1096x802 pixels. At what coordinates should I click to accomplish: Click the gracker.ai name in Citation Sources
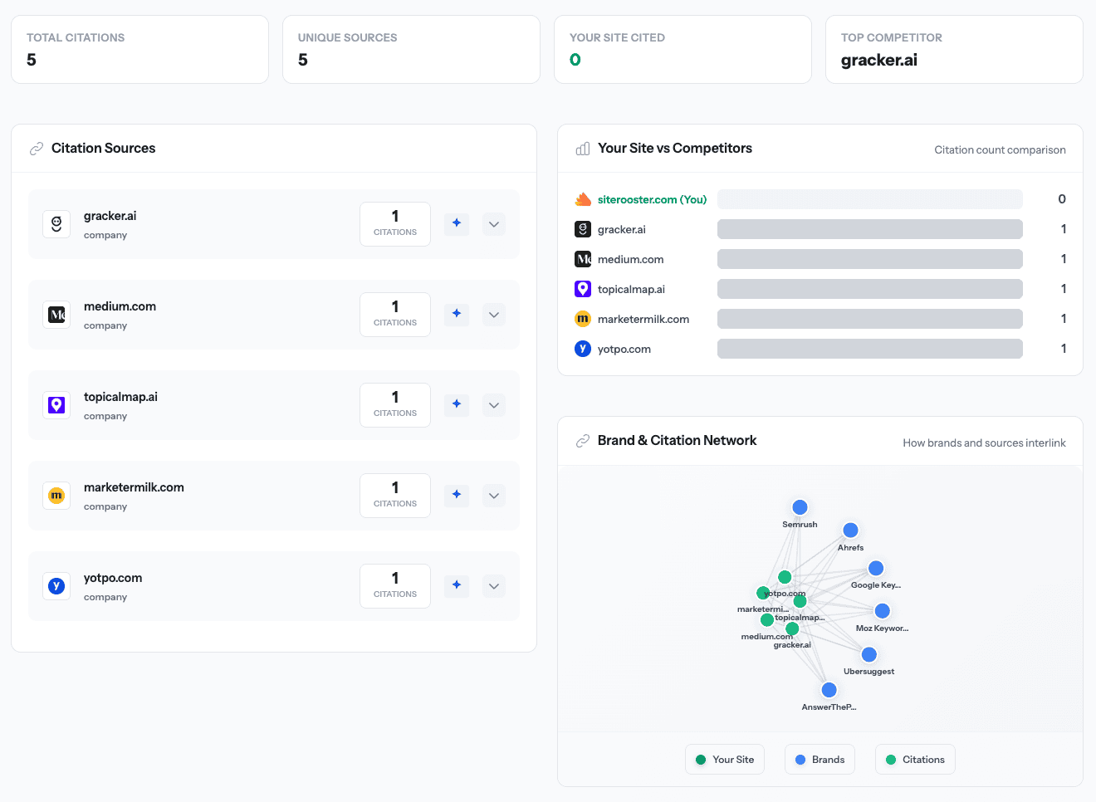pyautogui.click(x=110, y=216)
